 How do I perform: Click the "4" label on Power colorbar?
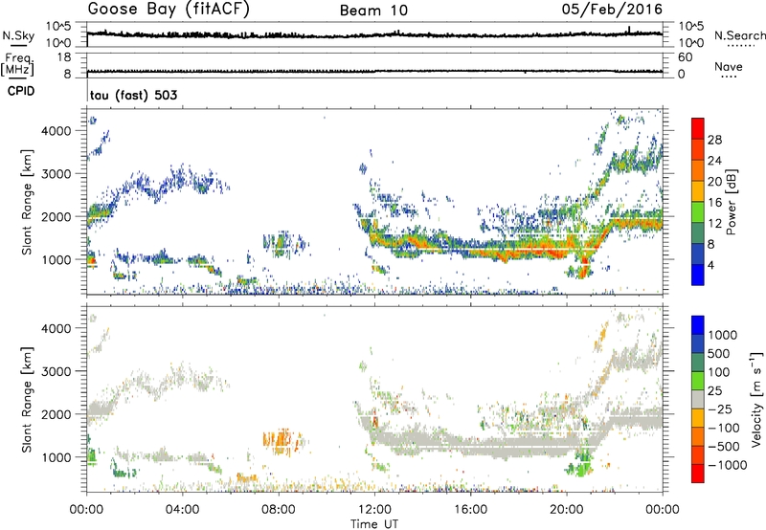(710, 265)
